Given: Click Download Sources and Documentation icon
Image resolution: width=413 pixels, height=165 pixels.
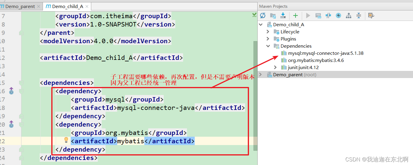Looking at the screenshot, I should pyautogui.click(x=283, y=15).
